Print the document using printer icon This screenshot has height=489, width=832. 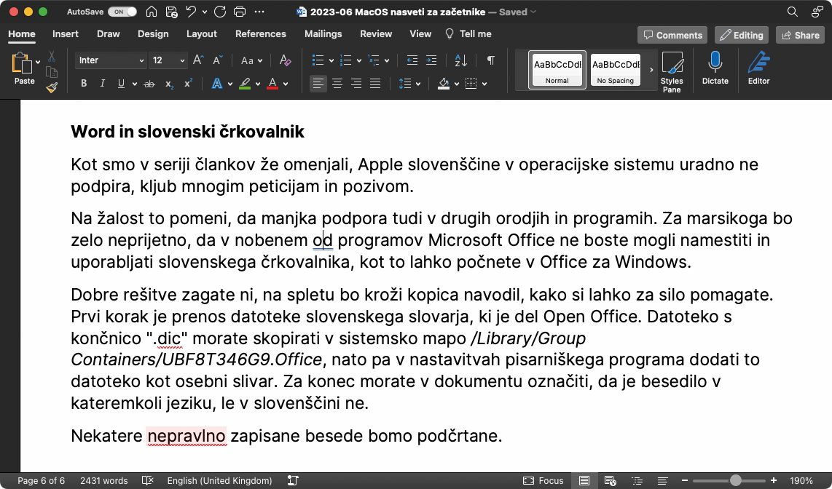tap(240, 12)
